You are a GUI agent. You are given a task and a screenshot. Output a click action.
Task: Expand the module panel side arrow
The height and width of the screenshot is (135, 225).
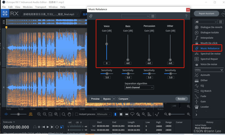pyautogui.click(x=196, y=115)
